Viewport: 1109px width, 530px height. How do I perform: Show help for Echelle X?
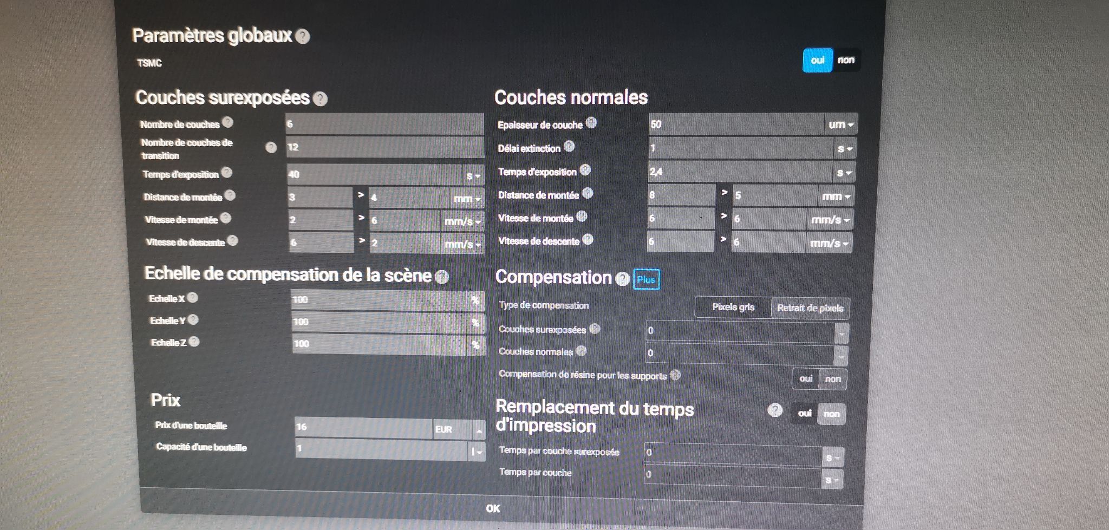[193, 298]
